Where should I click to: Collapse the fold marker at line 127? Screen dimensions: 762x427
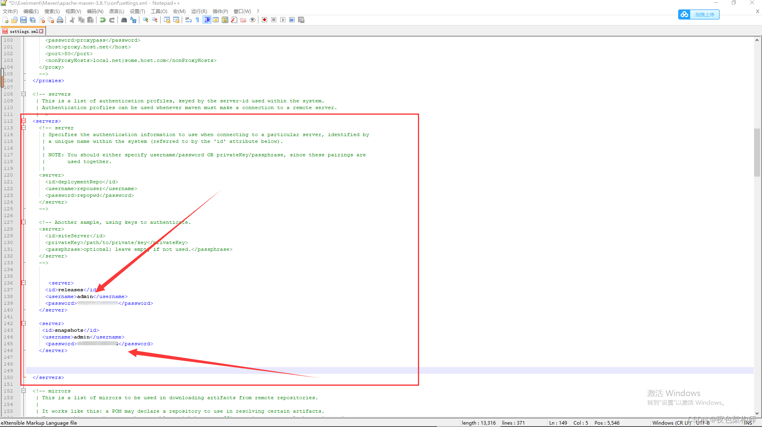(23, 222)
